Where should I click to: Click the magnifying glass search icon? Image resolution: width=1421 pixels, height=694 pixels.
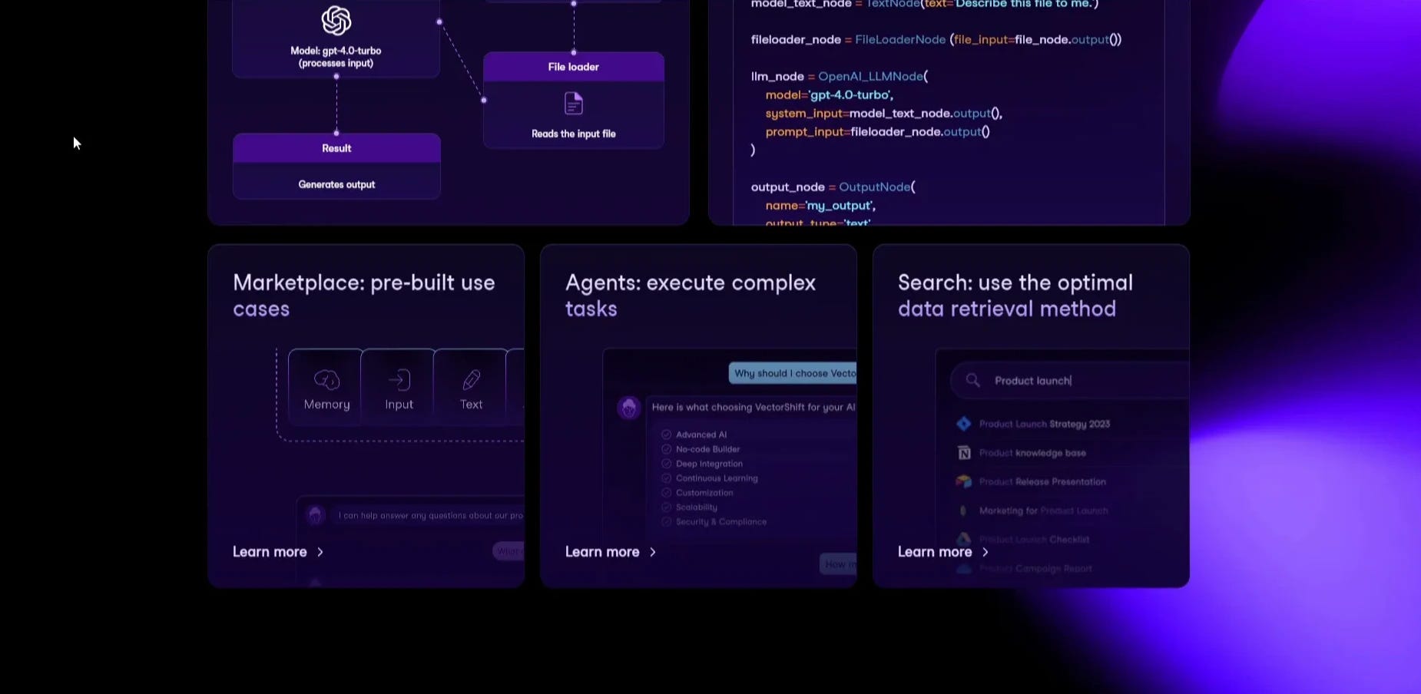click(972, 380)
